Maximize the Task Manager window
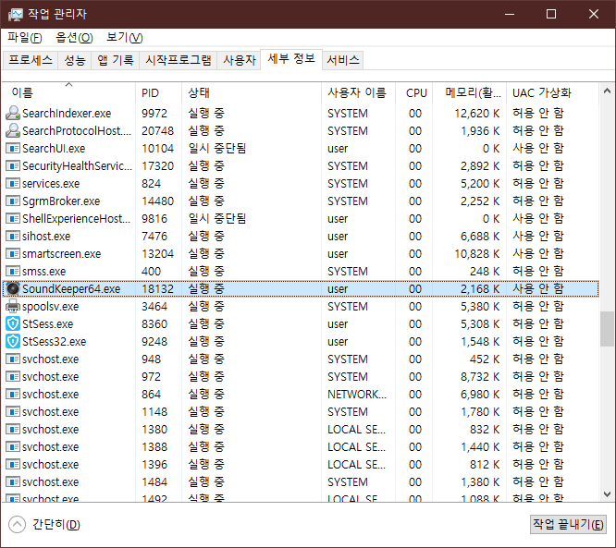616x548 pixels. coord(551,15)
